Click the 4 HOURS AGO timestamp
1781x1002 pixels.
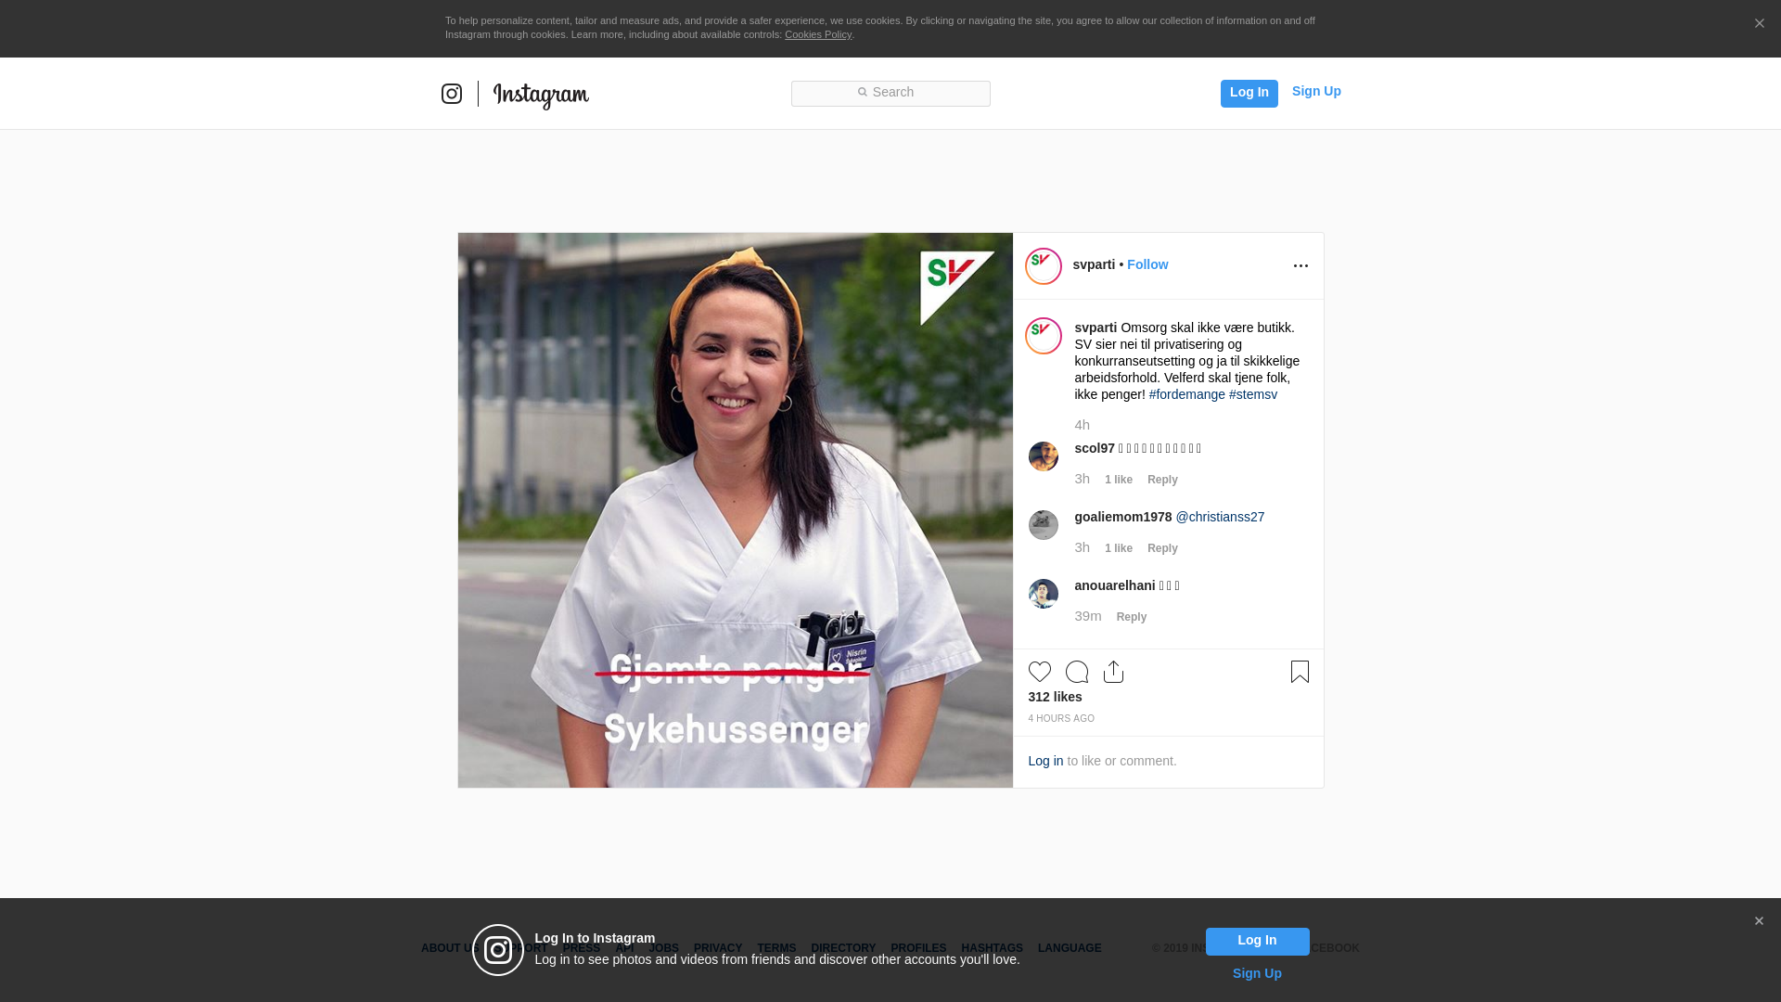pyautogui.click(x=1061, y=719)
